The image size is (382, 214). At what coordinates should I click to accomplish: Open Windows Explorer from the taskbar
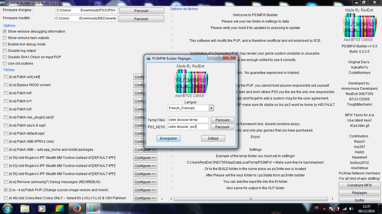[25, 208]
